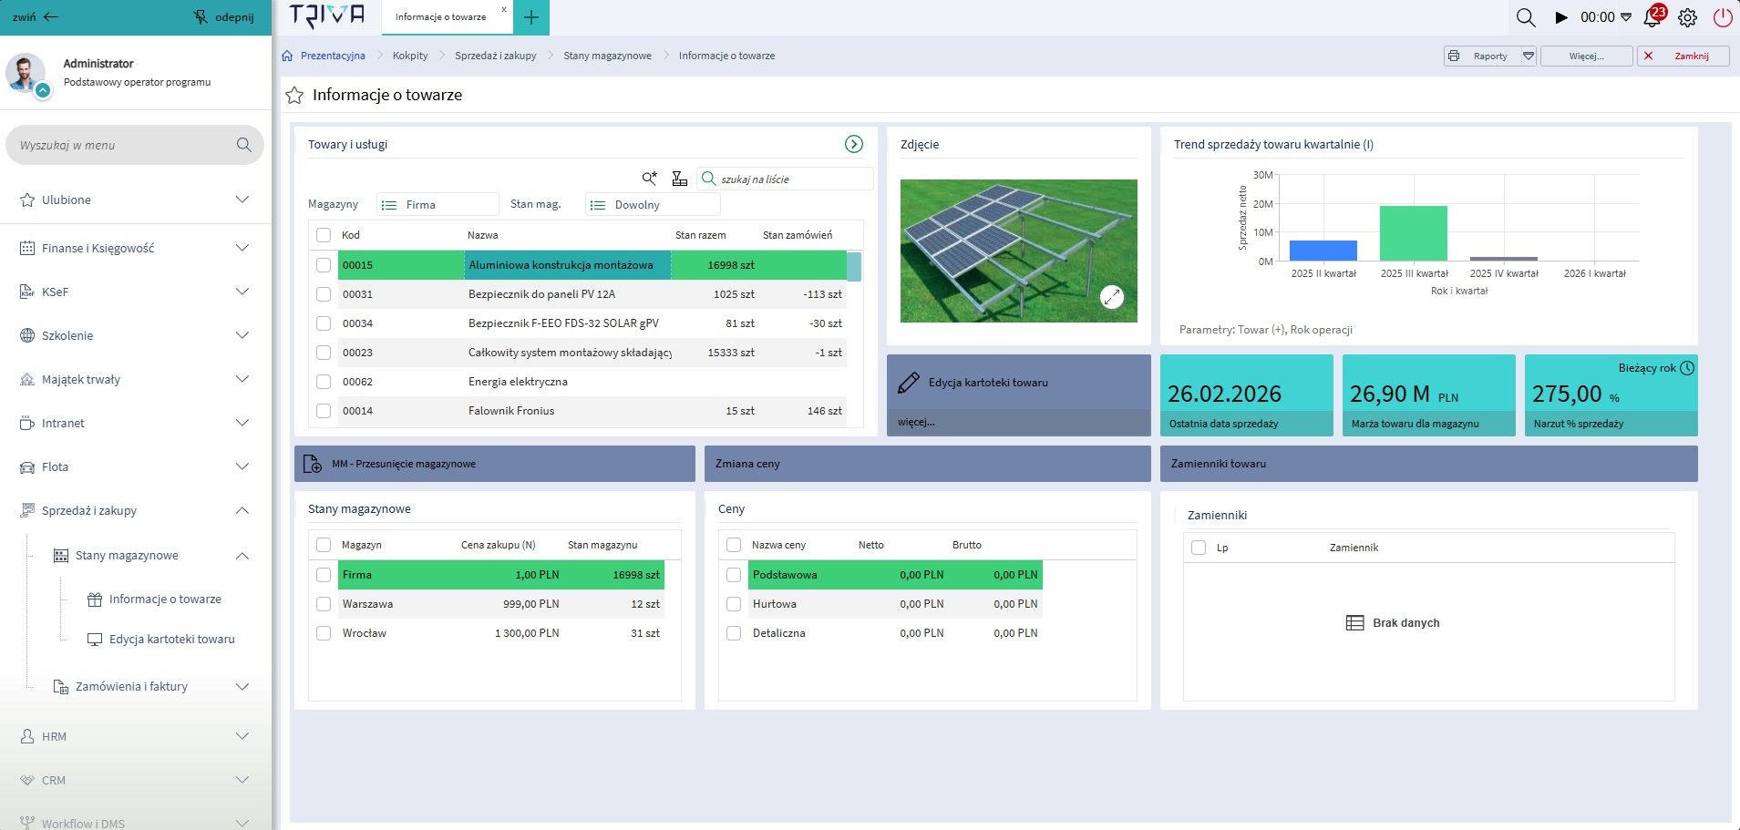Open the Raporty dropdown arrow
Viewport: 1740px width, 830px height.
pyautogui.click(x=1529, y=56)
